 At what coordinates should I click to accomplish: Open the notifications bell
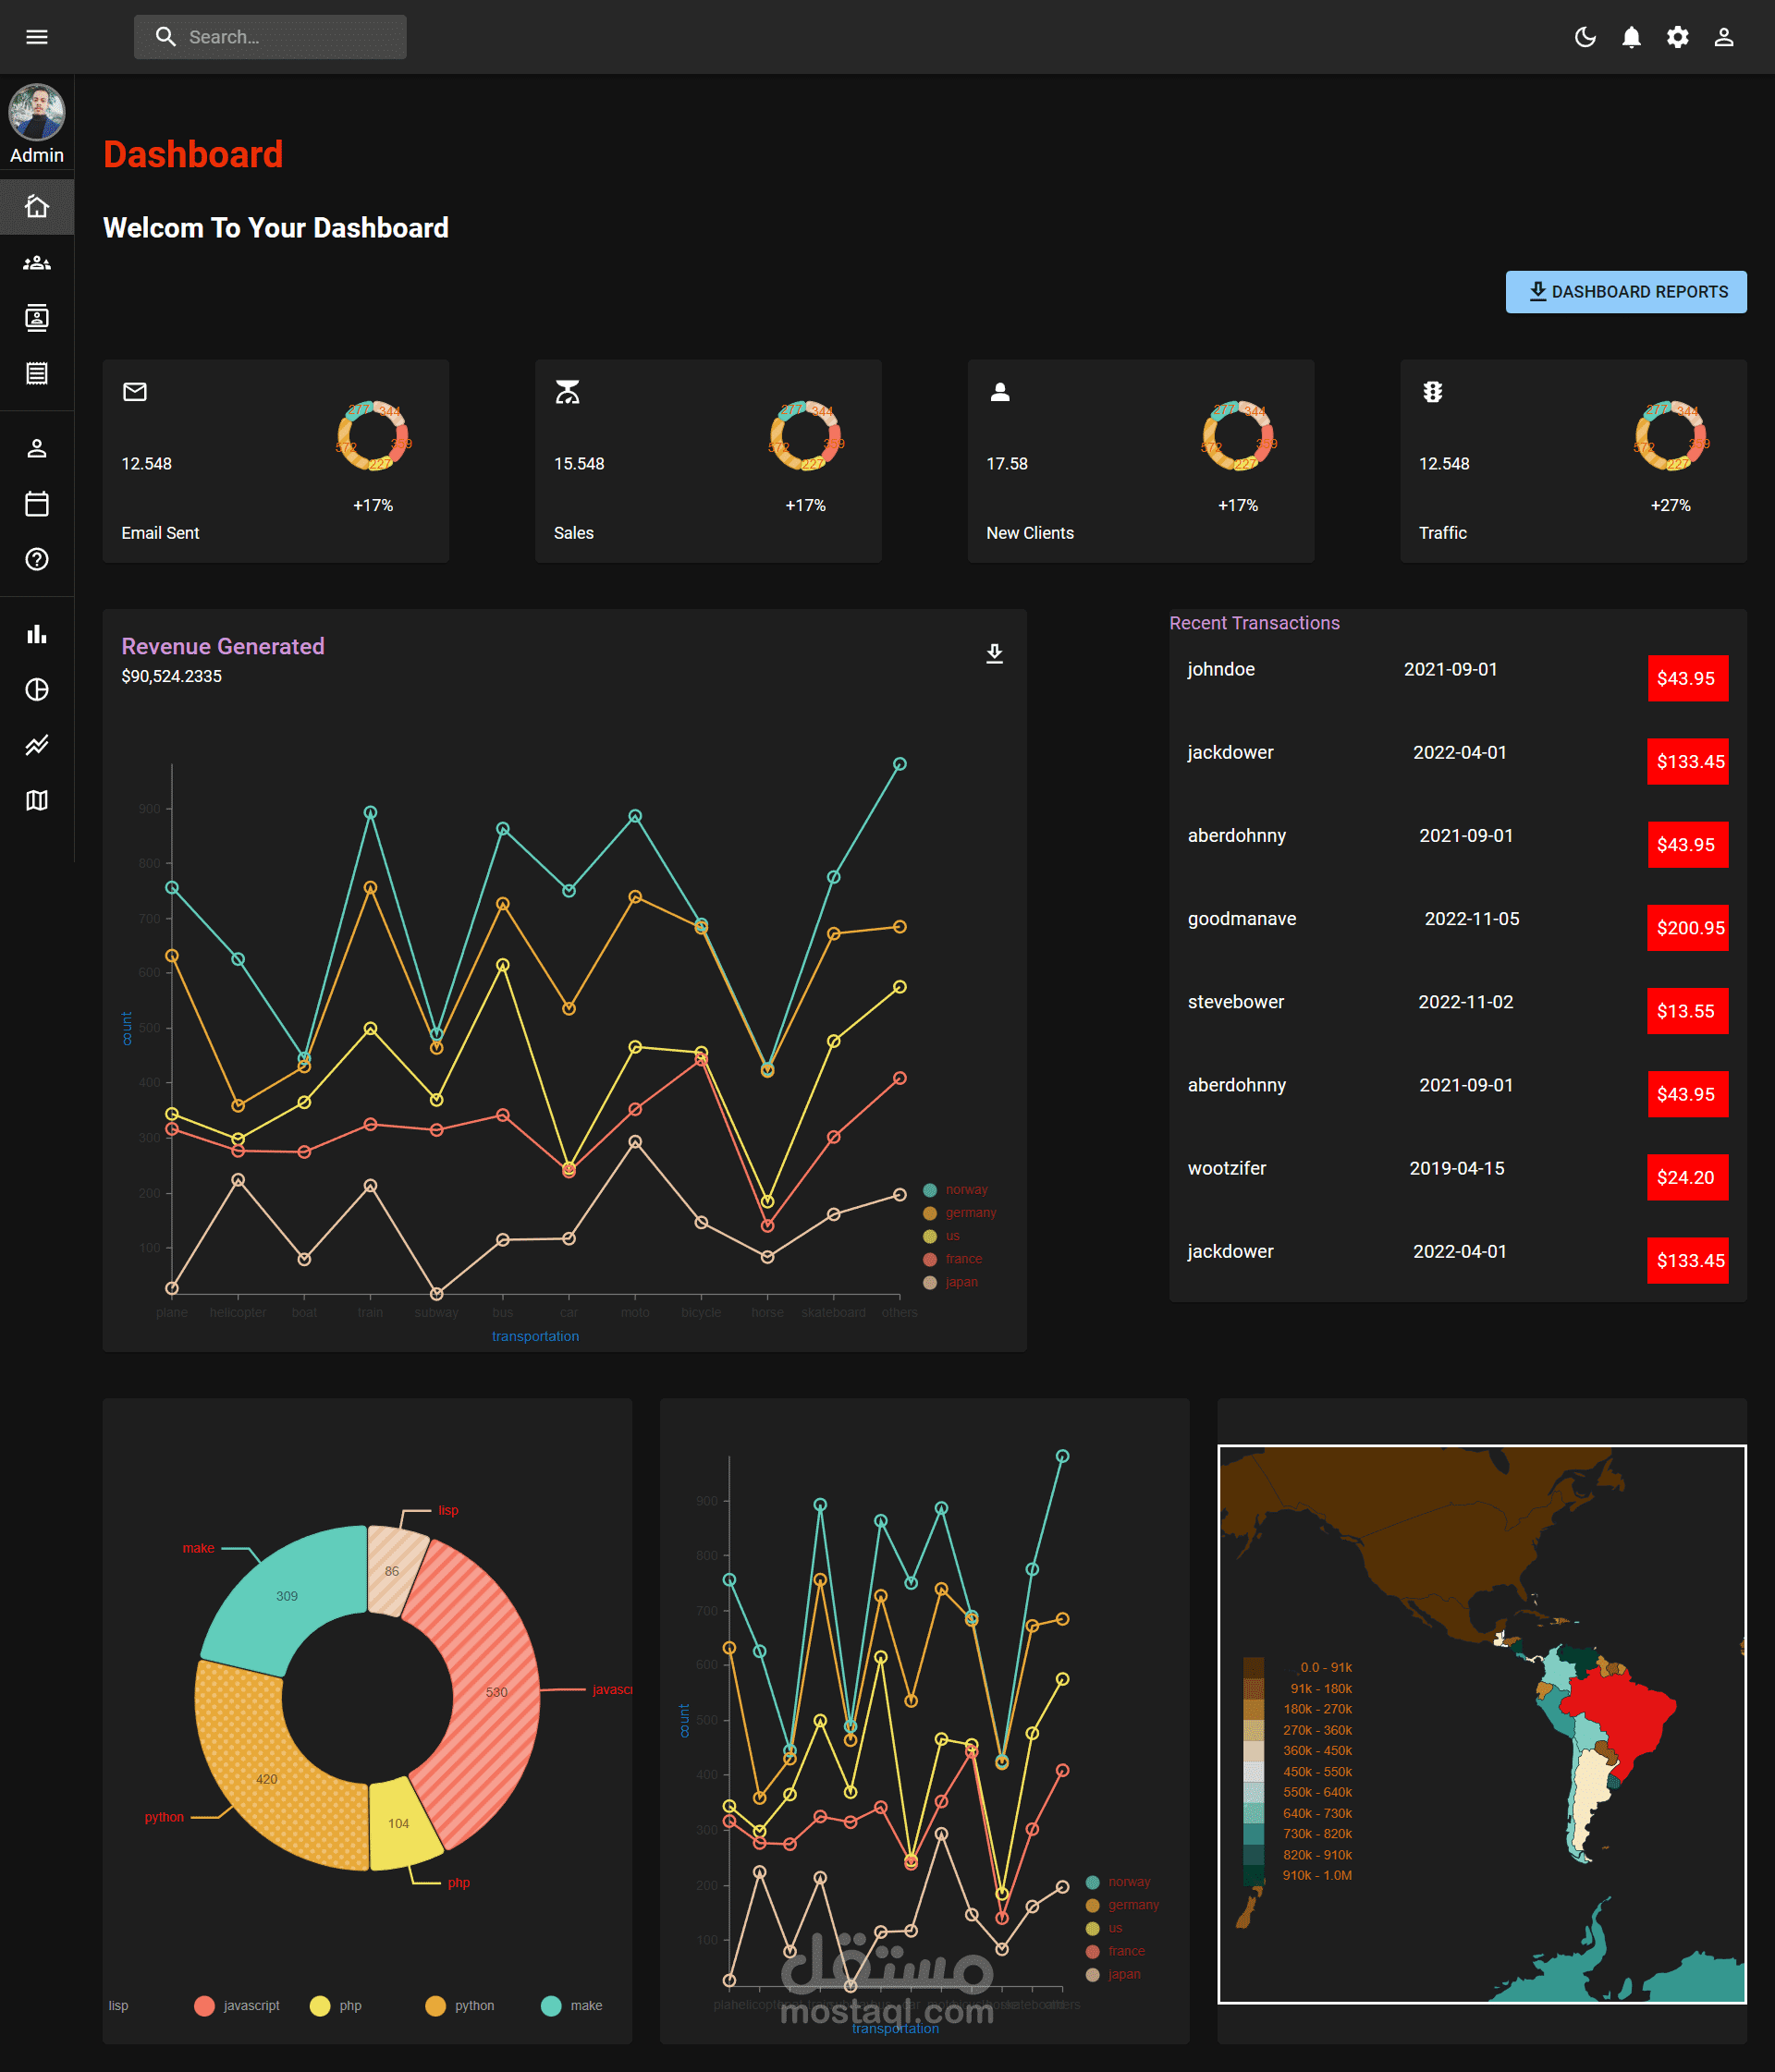point(1631,37)
